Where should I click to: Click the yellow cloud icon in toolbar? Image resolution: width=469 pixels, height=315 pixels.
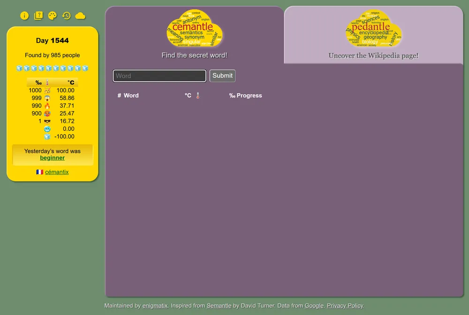pos(80,15)
